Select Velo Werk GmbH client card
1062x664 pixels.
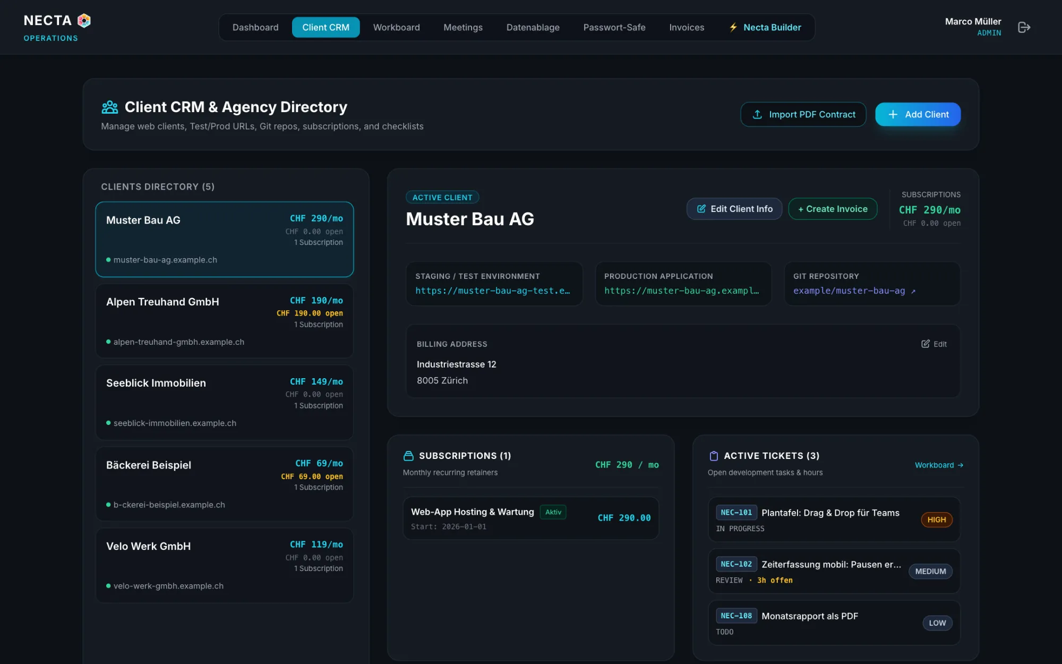[224, 565]
